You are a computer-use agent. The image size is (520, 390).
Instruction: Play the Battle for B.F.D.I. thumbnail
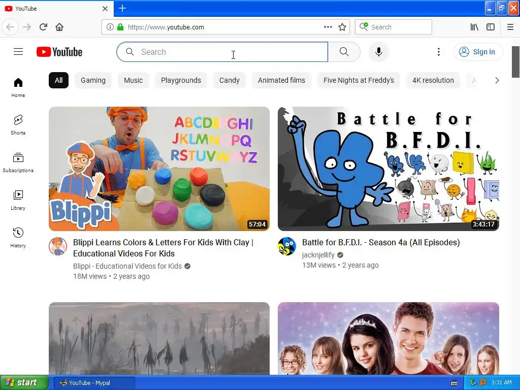click(x=388, y=169)
